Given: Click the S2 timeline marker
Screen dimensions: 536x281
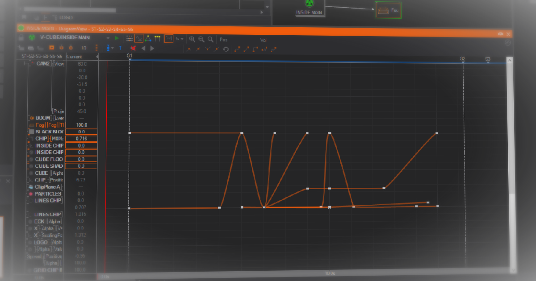Looking at the screenshot, I should pos(463,59).
